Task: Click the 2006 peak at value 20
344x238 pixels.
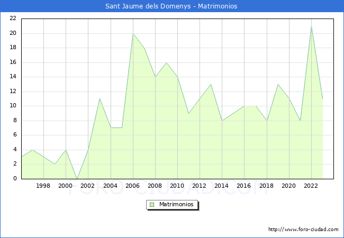Action: click(x=133, y=33)
